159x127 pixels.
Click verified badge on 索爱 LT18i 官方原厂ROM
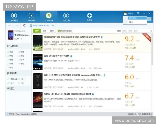pyautogui.click(x=71, y=56)
